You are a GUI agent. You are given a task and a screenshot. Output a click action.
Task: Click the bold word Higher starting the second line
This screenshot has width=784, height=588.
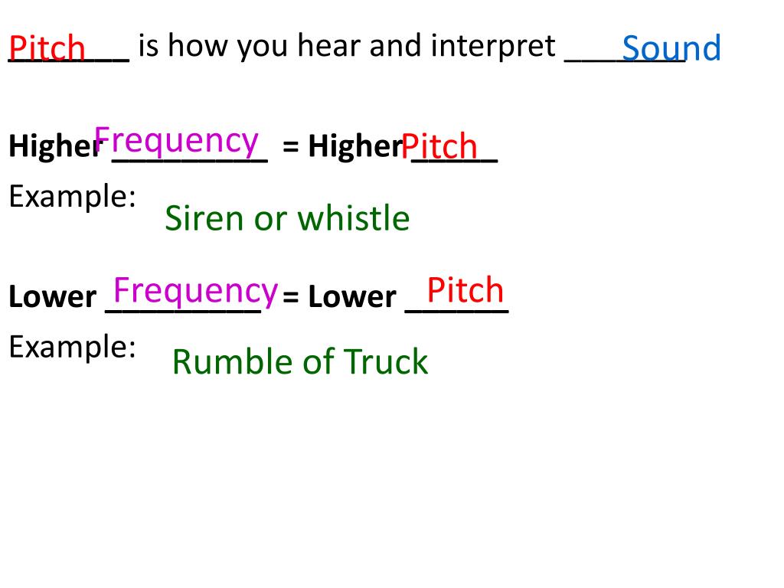[x=54, y=146]
